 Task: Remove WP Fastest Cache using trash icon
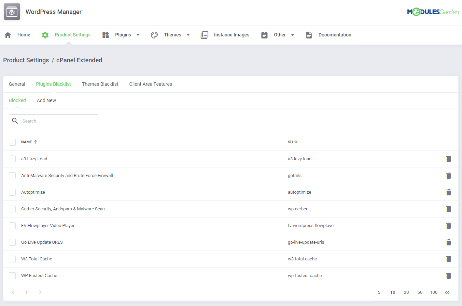(x=448, y=275)
